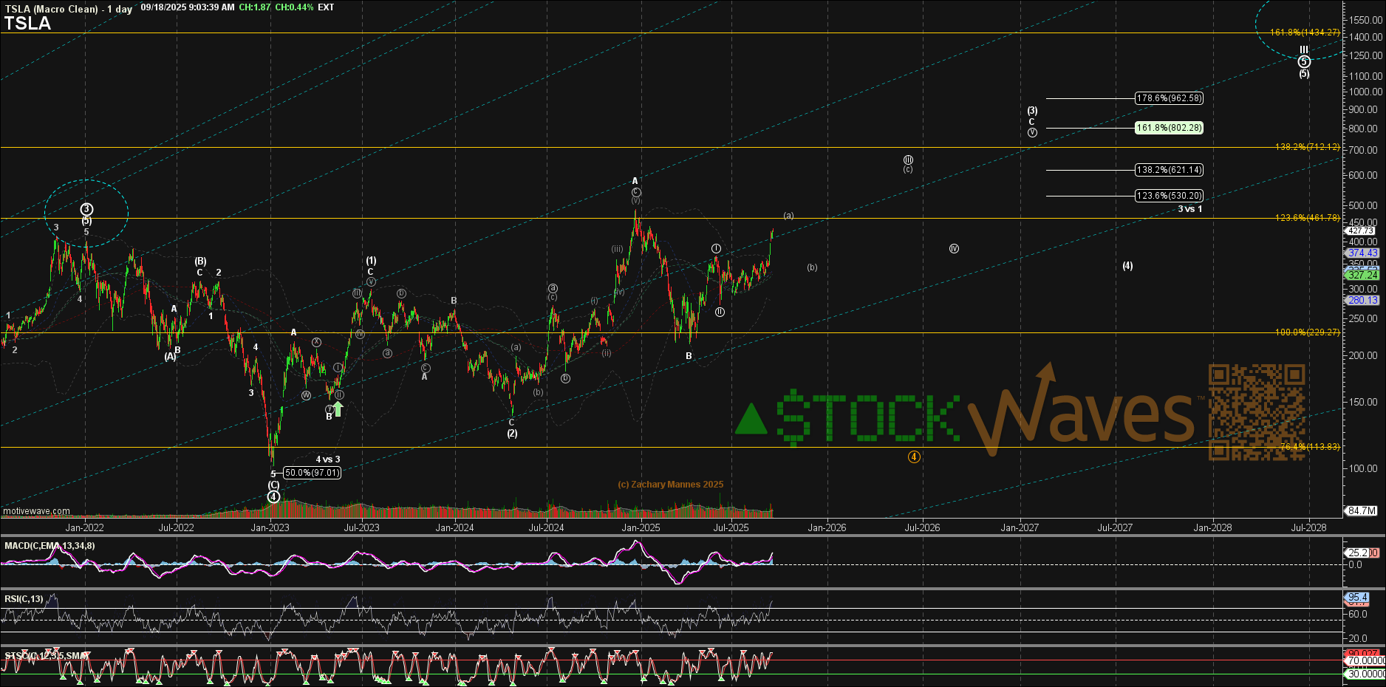Image resolution: width=1386 pixels, height=687 pixels.
Task: Click the 123.6%(530.20) extension label
Action: point(1169,196)
